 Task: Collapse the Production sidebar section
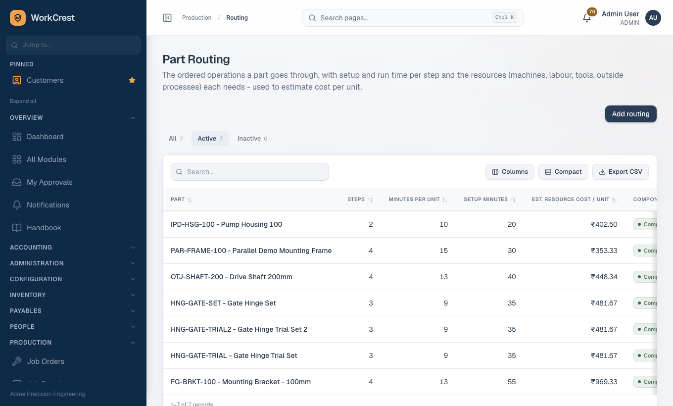tap(73, 343)
